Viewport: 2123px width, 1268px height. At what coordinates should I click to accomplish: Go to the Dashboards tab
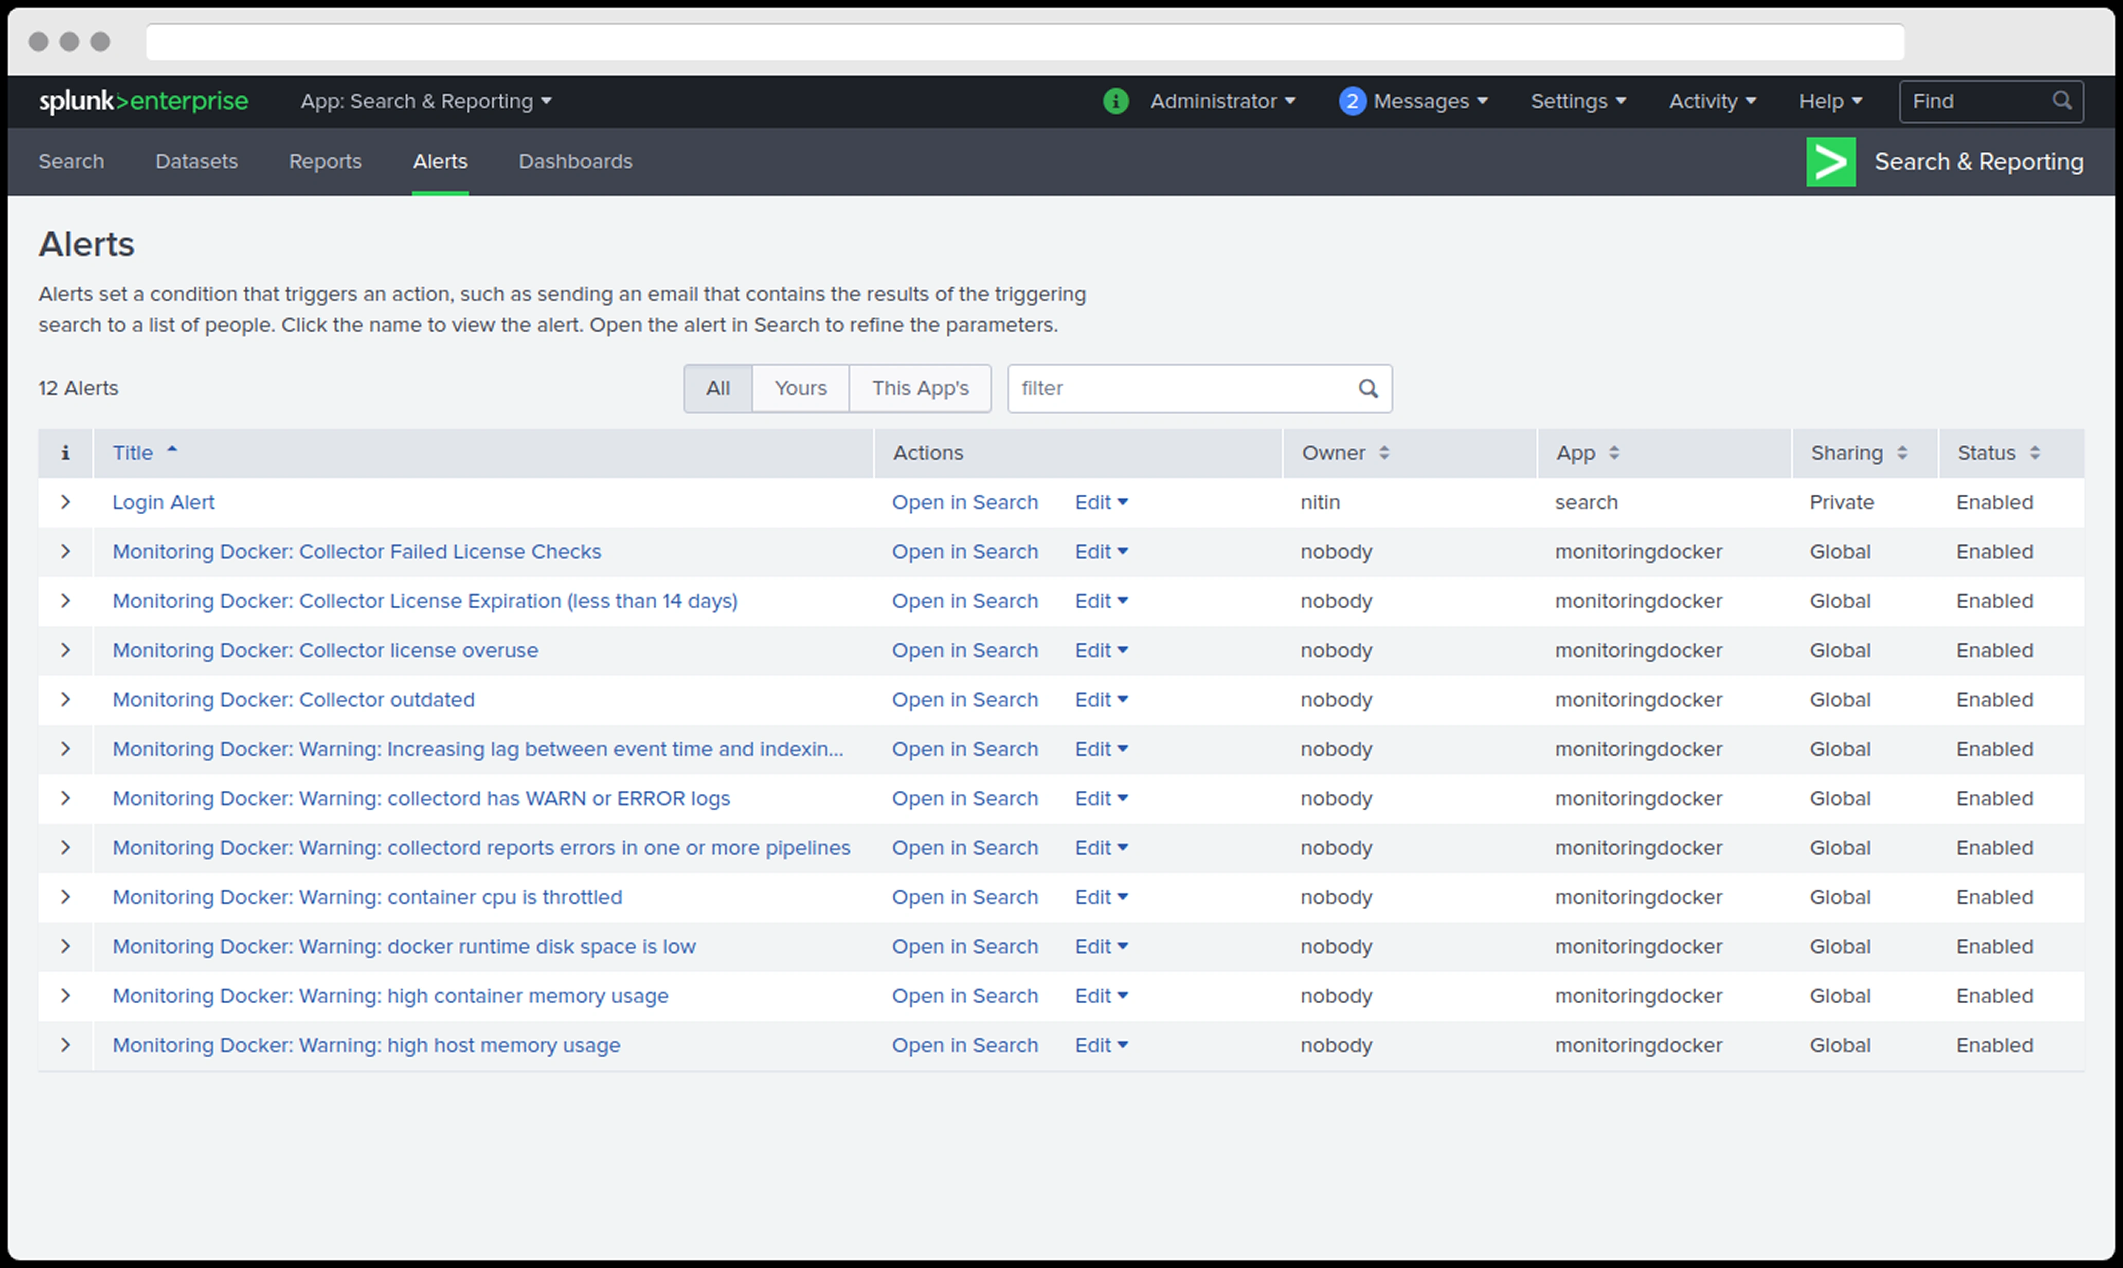tap(575, 161)
